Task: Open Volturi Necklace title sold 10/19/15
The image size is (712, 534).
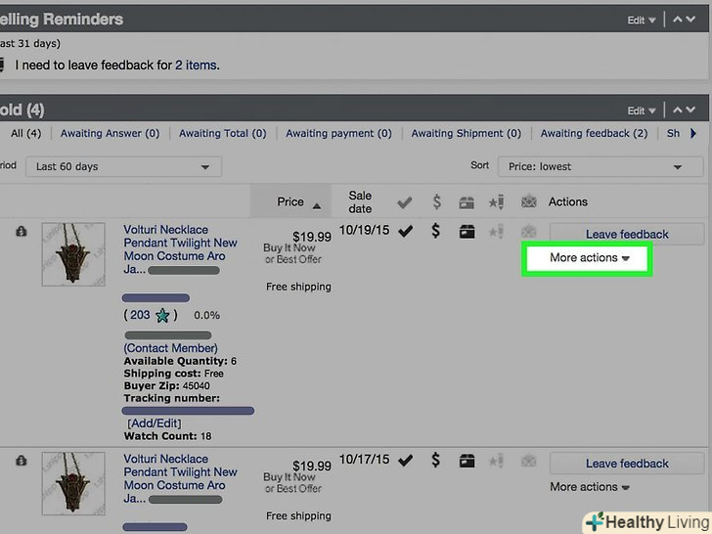Action: pos(180,249)
